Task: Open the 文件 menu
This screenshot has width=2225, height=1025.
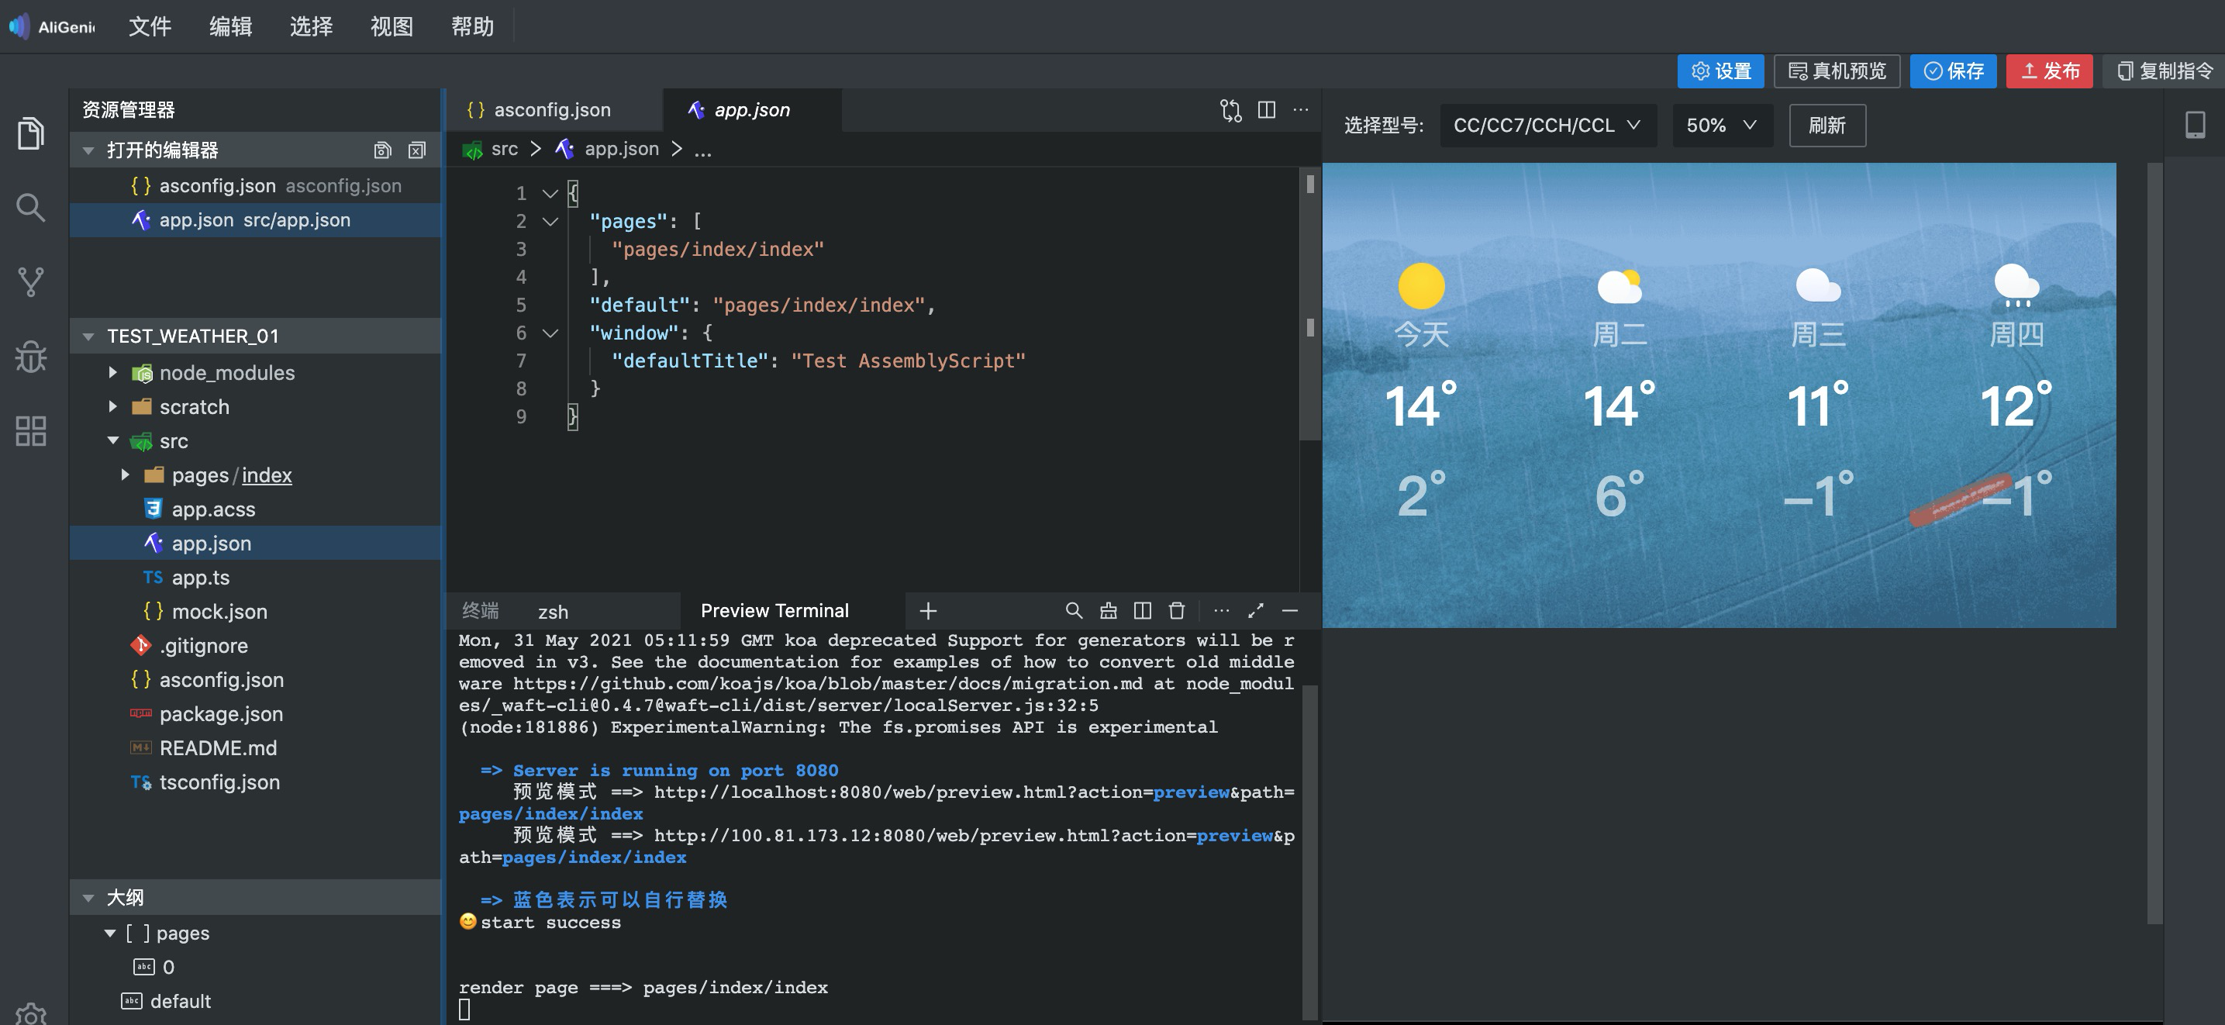Action: pos(150,27)
